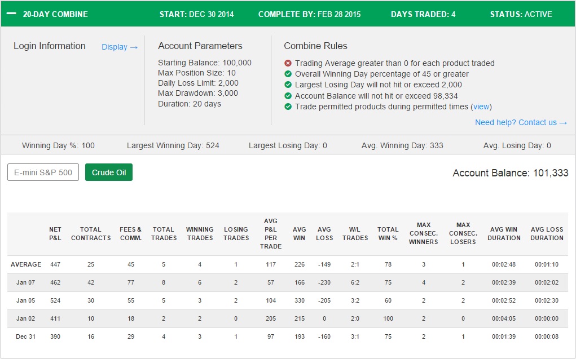Viewport: 576px width, 359px height.
Task: Click the FEES & COMM. column header
Action: 131,233
